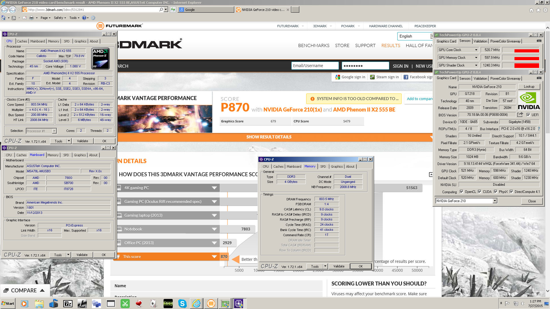Click the Internet Explorer back arrow

(x=5, y=9)
